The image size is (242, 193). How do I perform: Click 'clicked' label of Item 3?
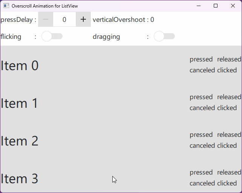227,183
